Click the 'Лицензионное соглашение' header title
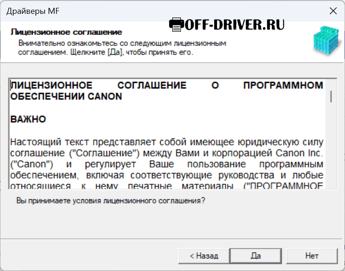Image resolution: width=345 pixels, height=271 pixels. (66, 32)
